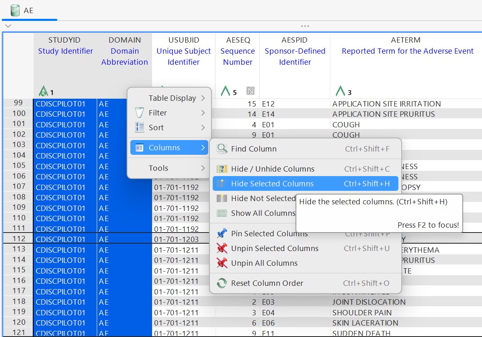Viewport: 482px width, 337px height.
Task: Select row number 99
Action: click(x=18, y=103)
